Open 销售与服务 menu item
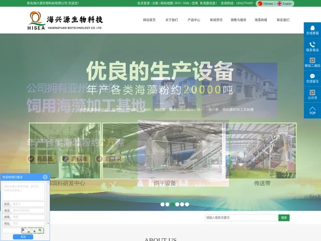 click(238, 20)
